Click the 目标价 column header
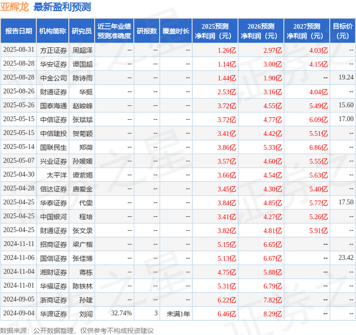The image size is (356, 335). pyautogui.click(x=343, y=31)
